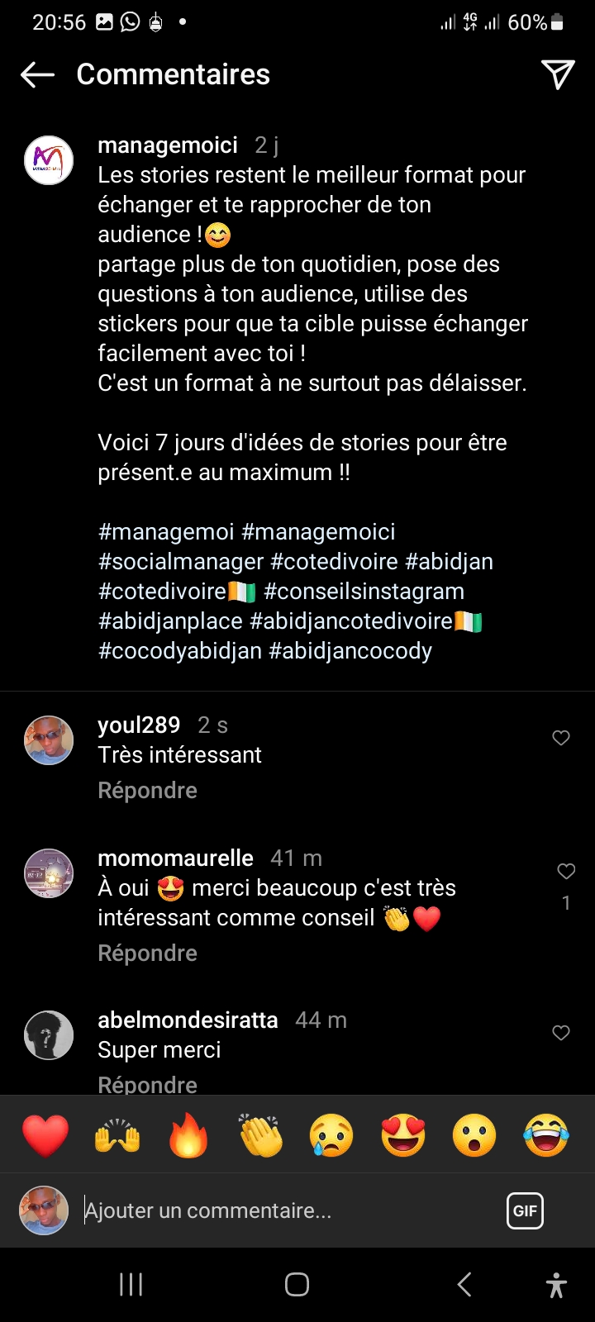Reply to youl289's comment
Viewport: 595px width, 1322px height.
point(147,791)
